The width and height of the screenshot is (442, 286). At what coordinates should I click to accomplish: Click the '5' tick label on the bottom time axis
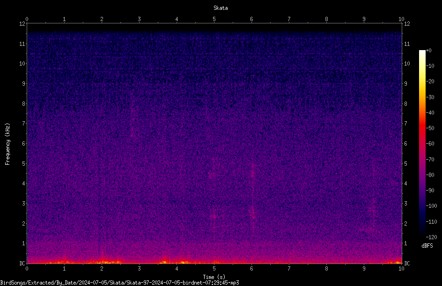214,269
